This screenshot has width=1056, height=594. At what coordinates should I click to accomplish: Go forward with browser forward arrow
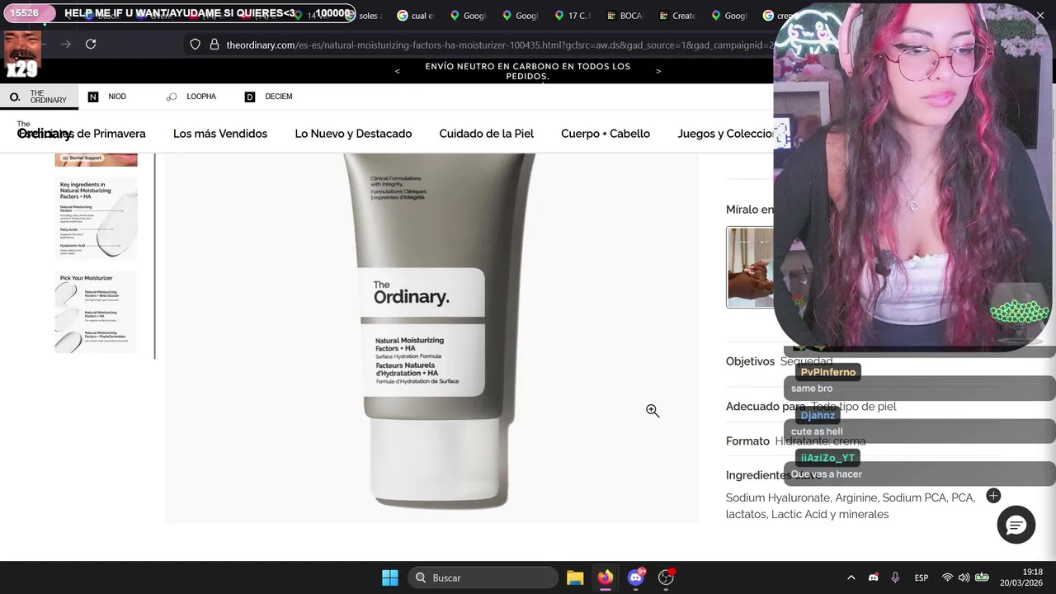pyautogui.click(x=66, y=44)
